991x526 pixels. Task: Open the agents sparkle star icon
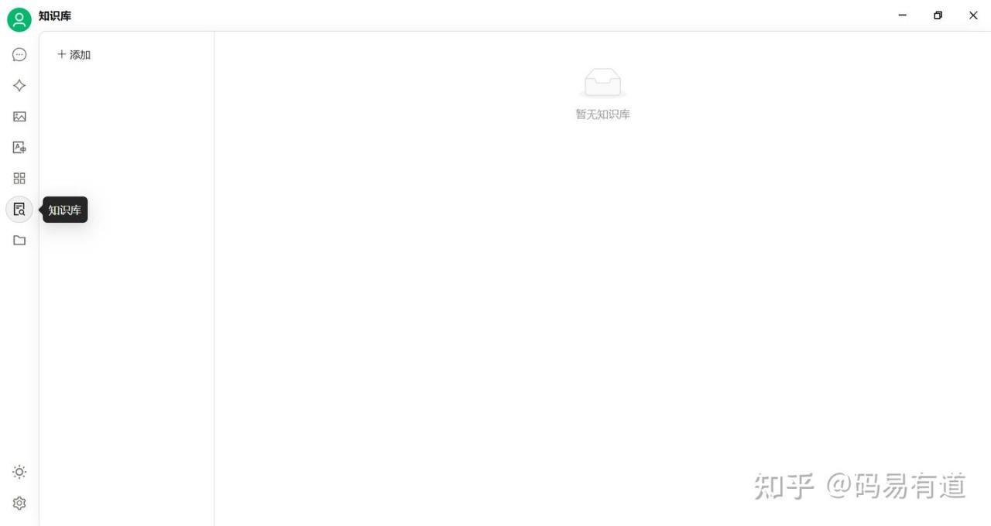(19, 86)
